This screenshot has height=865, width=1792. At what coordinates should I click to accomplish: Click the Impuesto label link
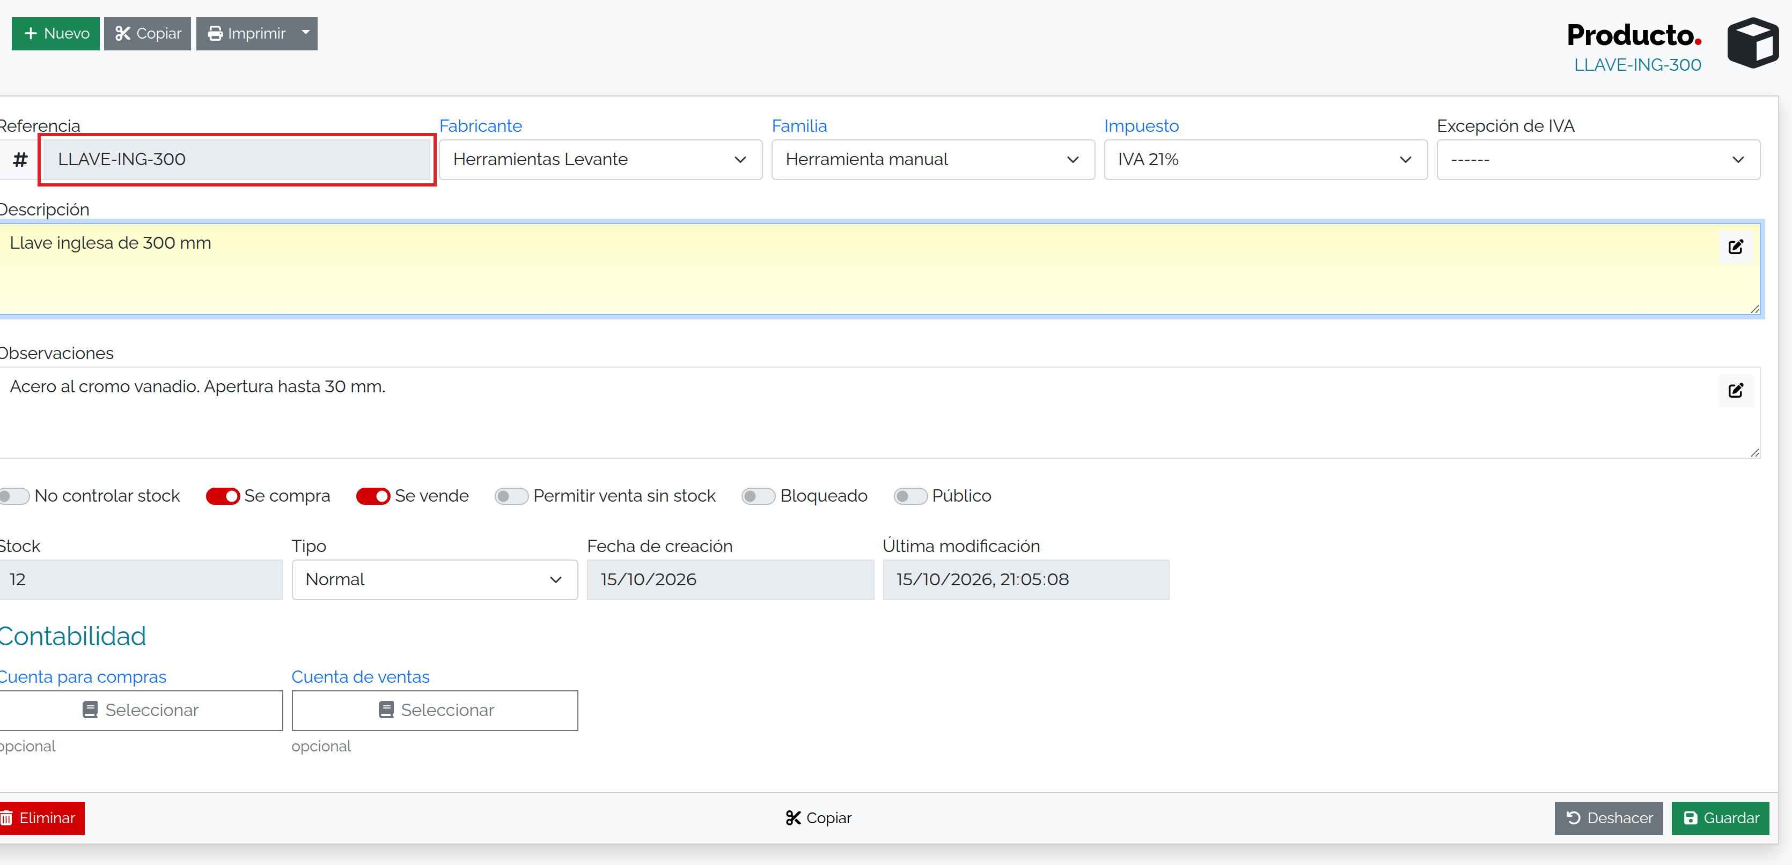pos(1142,126)
